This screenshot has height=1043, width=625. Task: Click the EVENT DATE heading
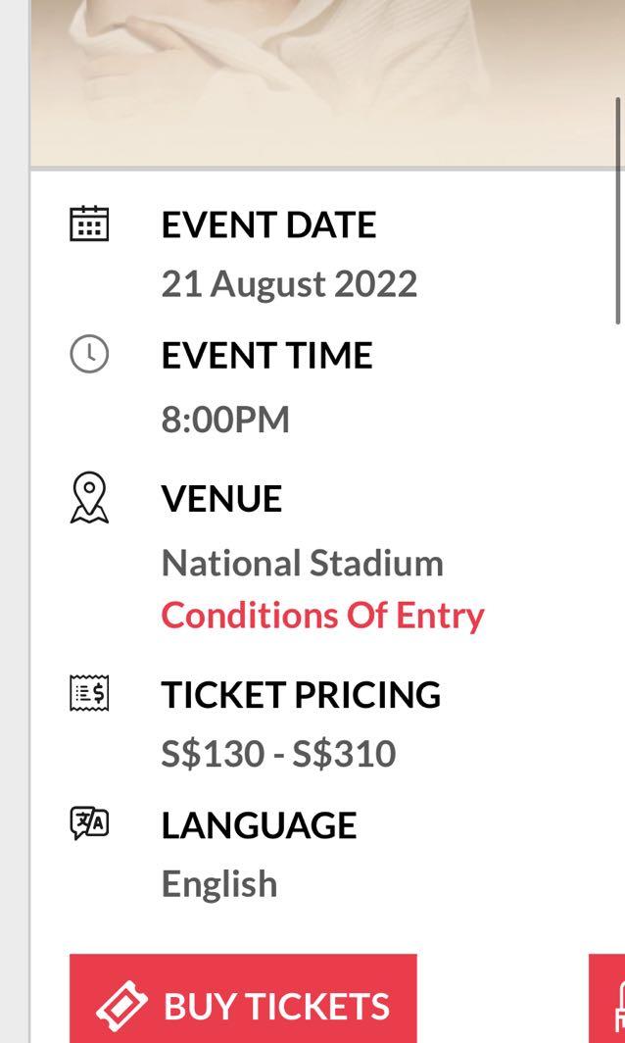tap(268, 224)
